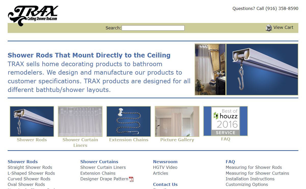
Task: Open Shower Curtain Liners footer link
Action: click(x=103, y=168)
